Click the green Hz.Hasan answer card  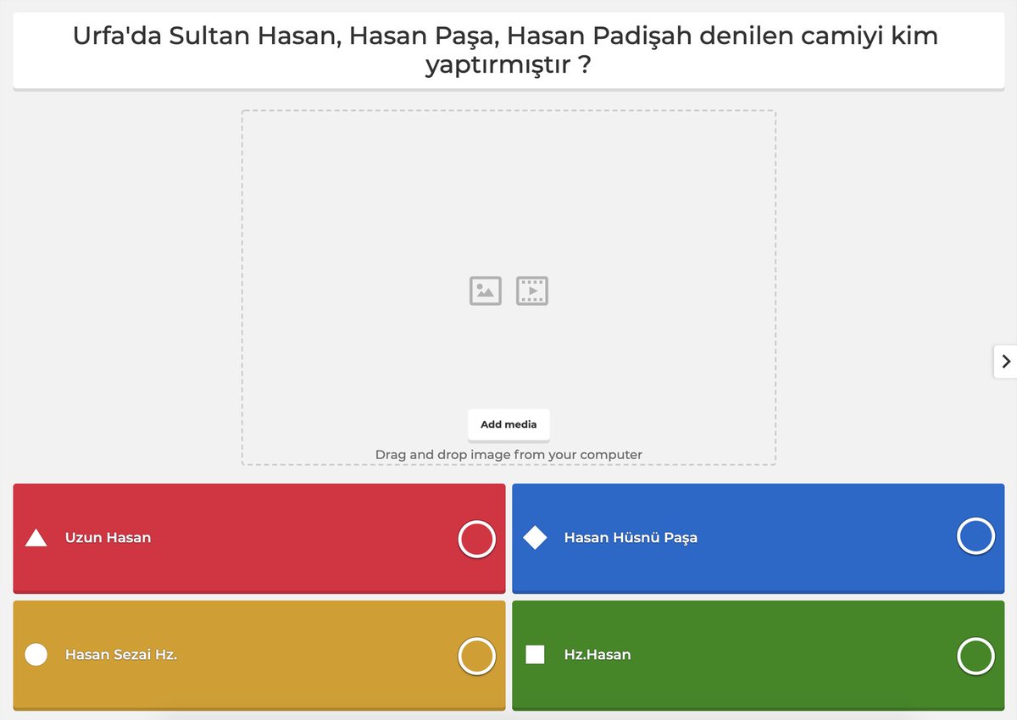[x=759, y=656]
